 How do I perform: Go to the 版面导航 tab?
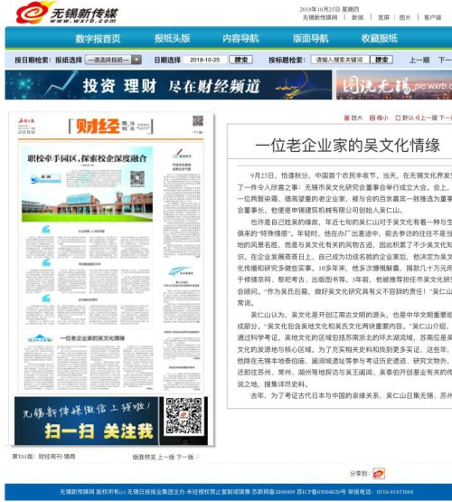310,38
